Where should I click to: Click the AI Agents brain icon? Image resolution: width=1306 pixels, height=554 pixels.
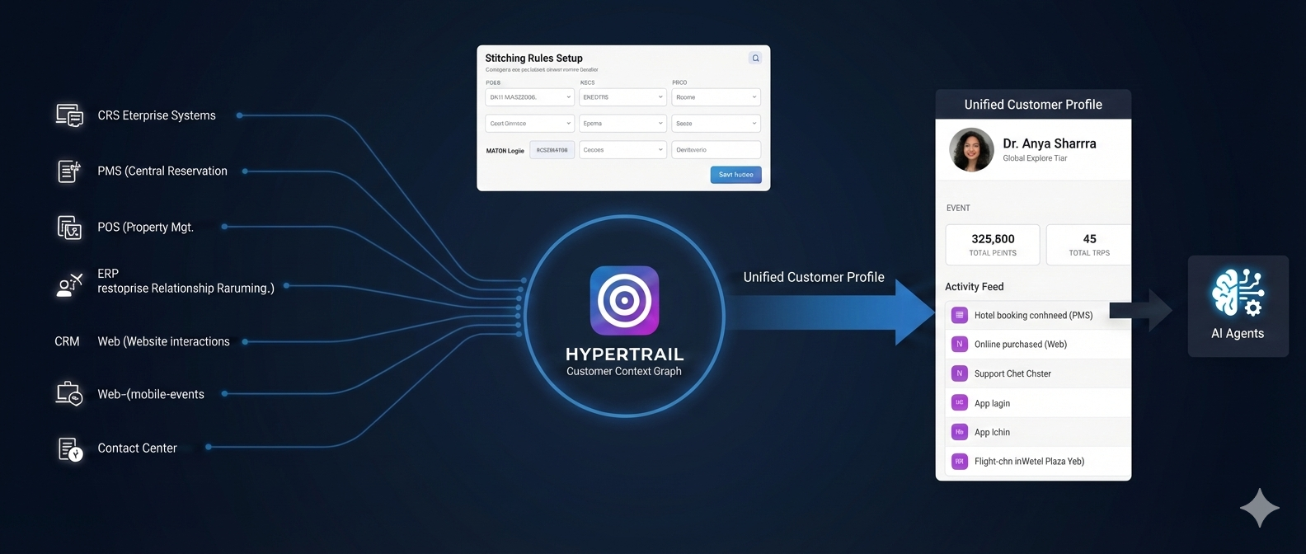pos(1237,292)
